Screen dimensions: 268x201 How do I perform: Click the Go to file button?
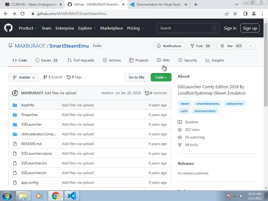coord(136,77)
